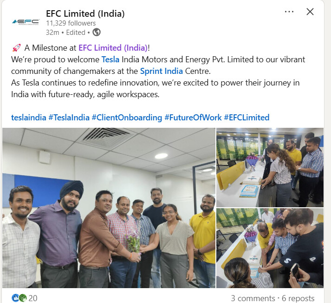Screen dimensions: 331x303
Task: Open the top-right cake cutting photo
Action: tap(270, 167)
